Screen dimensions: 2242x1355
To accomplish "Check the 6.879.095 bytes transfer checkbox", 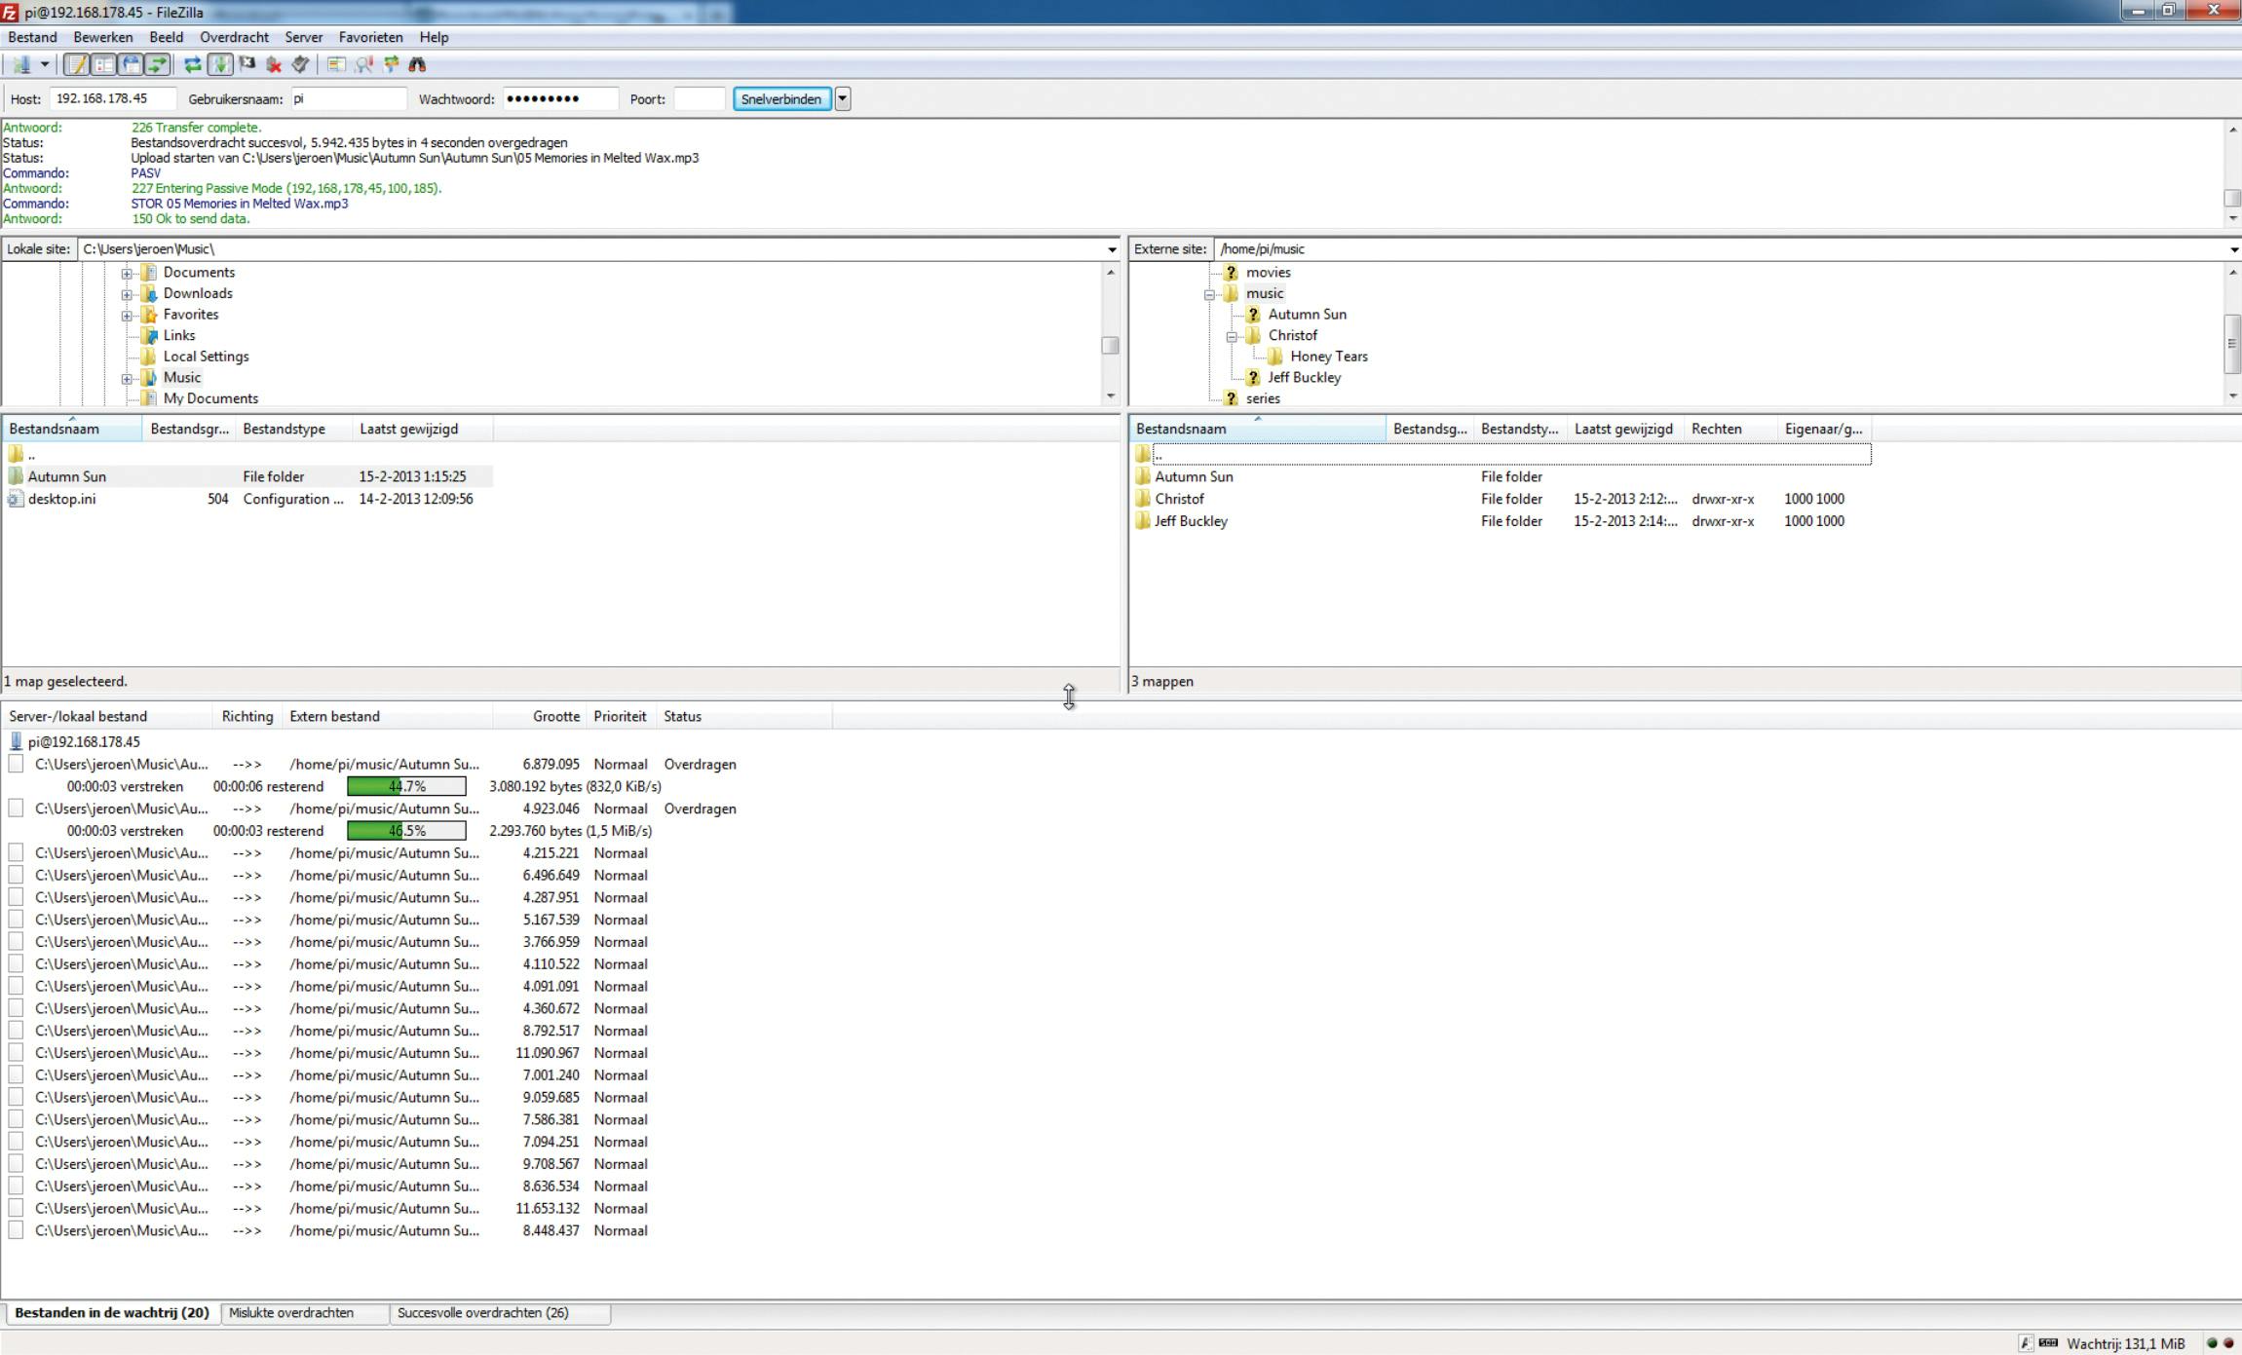I will point(16,764).
